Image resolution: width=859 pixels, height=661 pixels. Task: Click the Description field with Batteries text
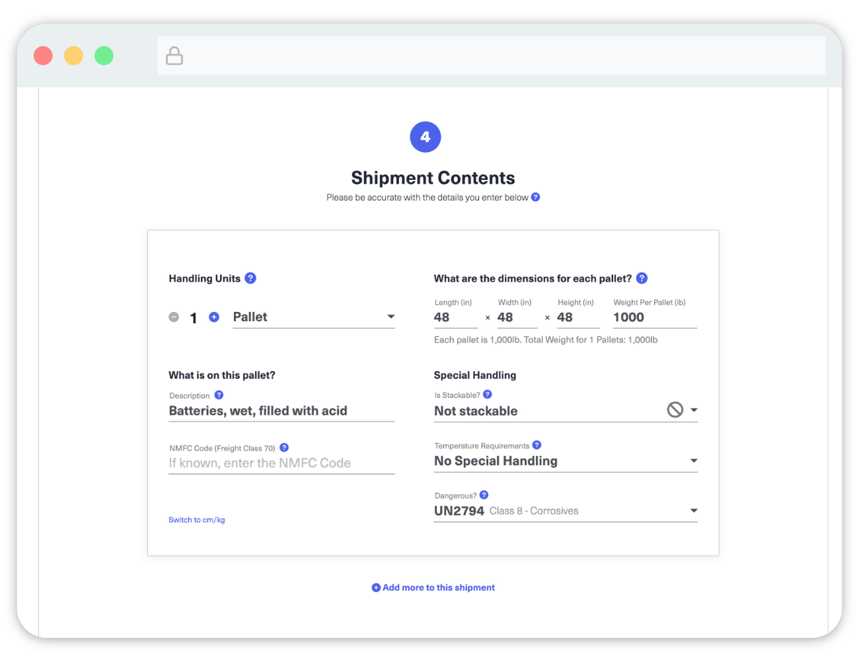[x=281, y=411]
